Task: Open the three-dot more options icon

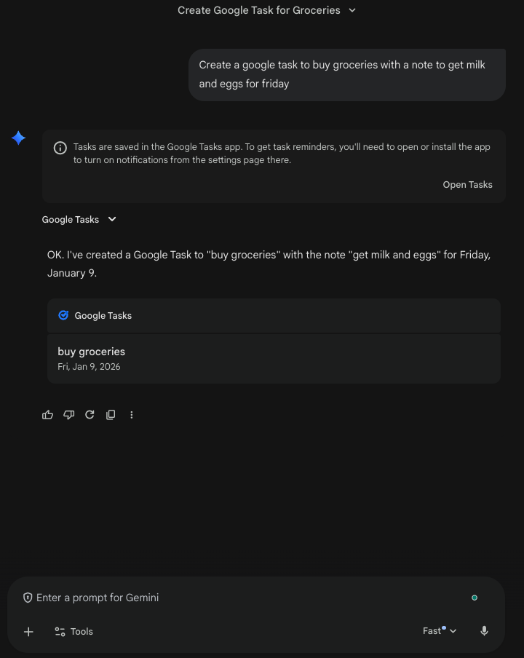Action: coord(132,414)
